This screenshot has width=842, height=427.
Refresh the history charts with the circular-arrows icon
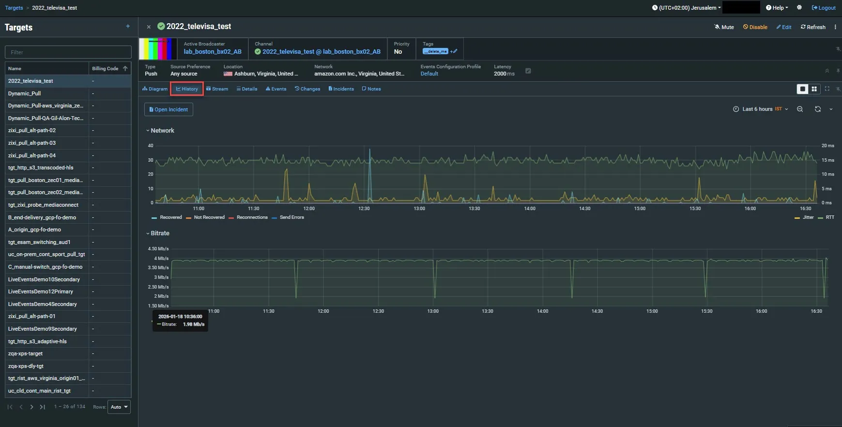818,109
